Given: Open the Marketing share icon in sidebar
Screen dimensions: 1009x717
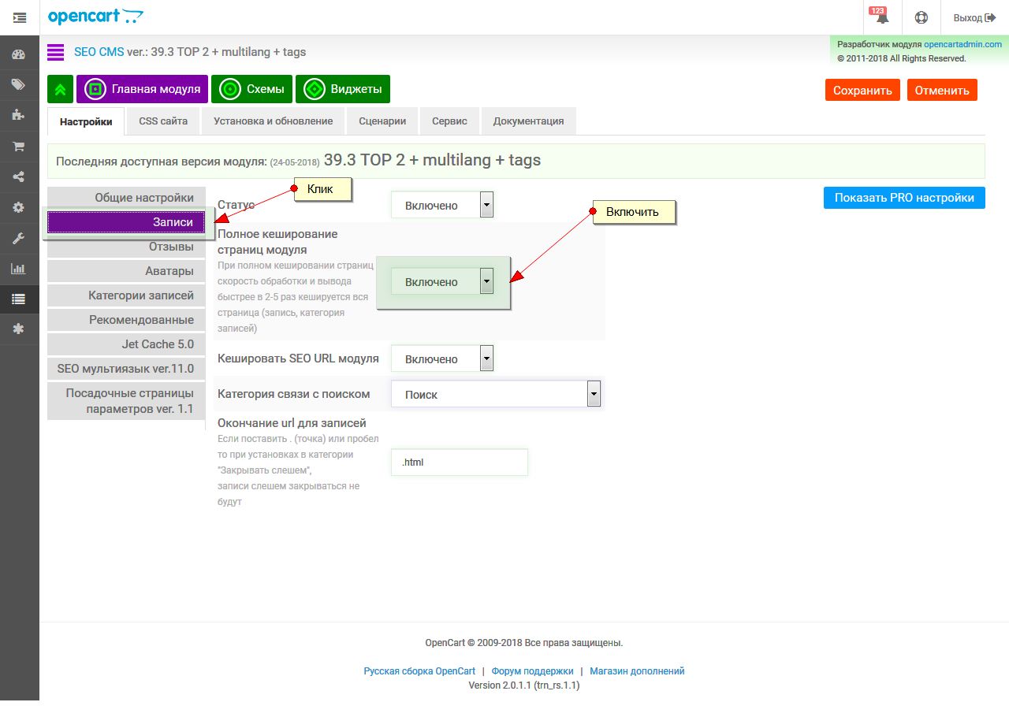Looking at the screenshot, I should (x=19, y=176).
